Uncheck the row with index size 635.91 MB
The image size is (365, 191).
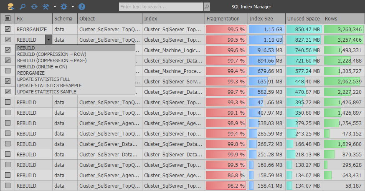point(8,81)
